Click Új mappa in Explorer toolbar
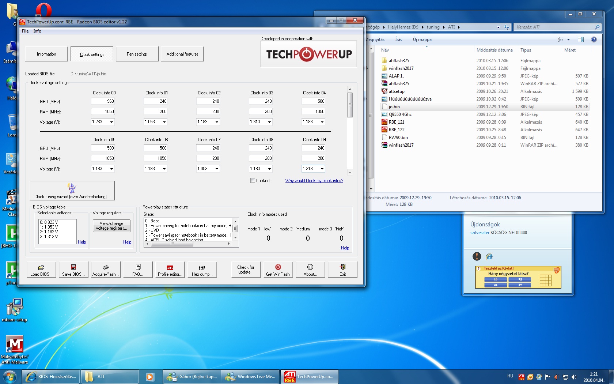 pyautogui.click(x=422, y=39)
